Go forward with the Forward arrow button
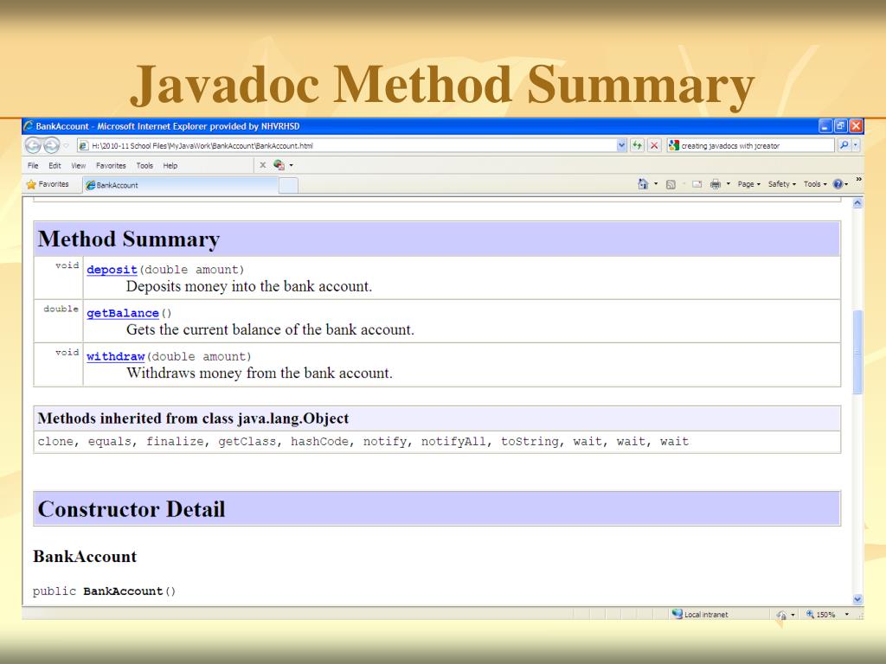Viewport: 886px width, 664px height. click(x=51, y=145)
